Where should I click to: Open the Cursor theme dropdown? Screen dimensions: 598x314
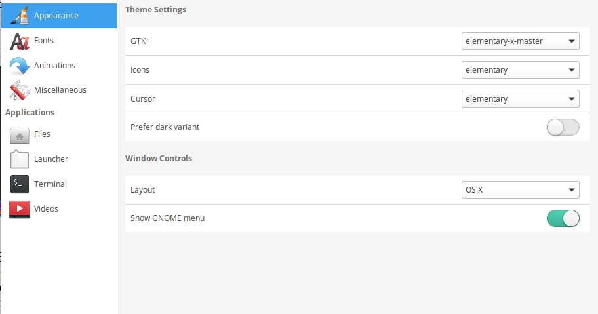point(520,99)
